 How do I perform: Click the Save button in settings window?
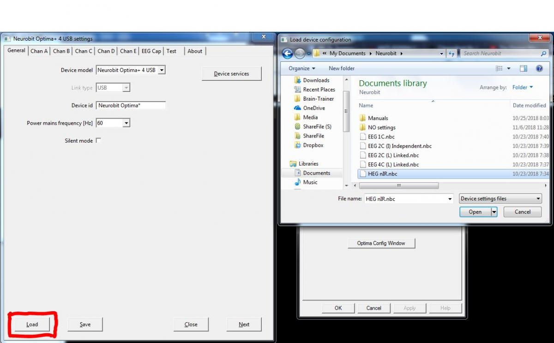click(x=85, y=324)
